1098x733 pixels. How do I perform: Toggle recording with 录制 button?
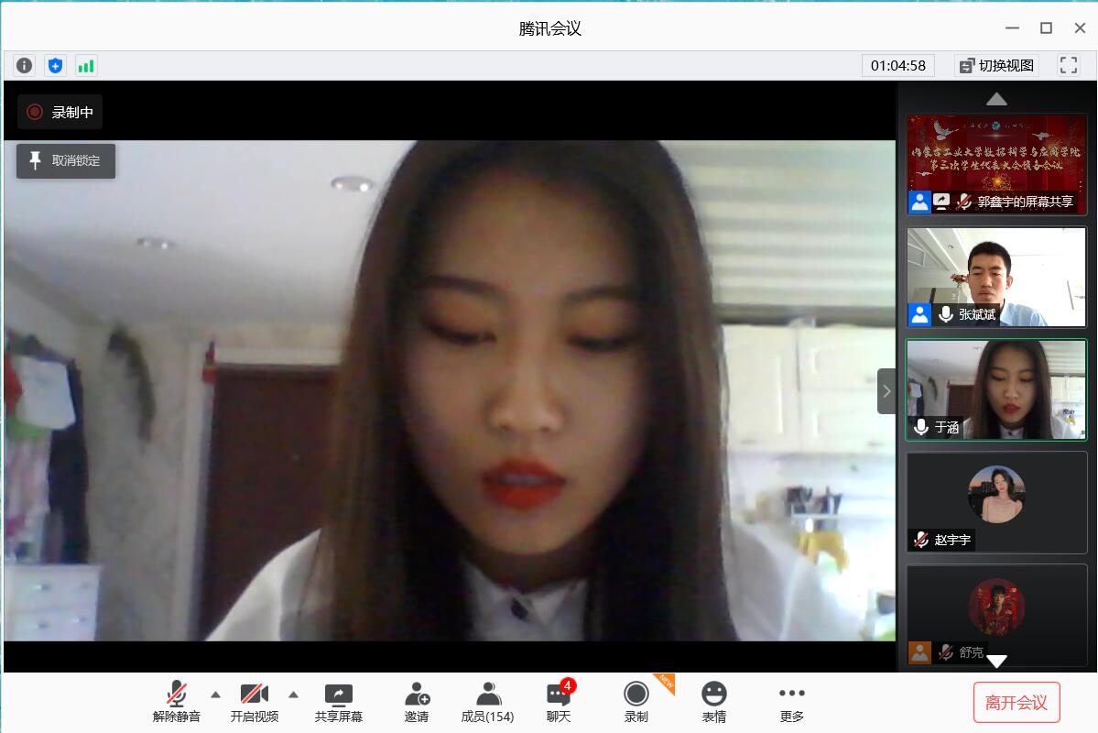coord(636,702)
